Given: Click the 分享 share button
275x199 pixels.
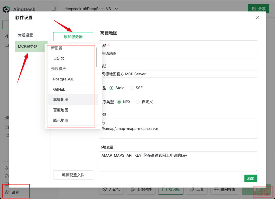Looking at the screenshot, I should click(258, 9).
